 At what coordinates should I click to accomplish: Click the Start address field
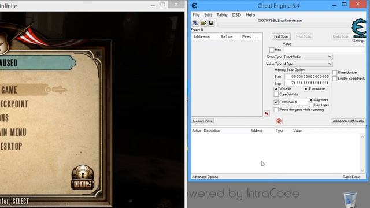click(x=307, y=77)
